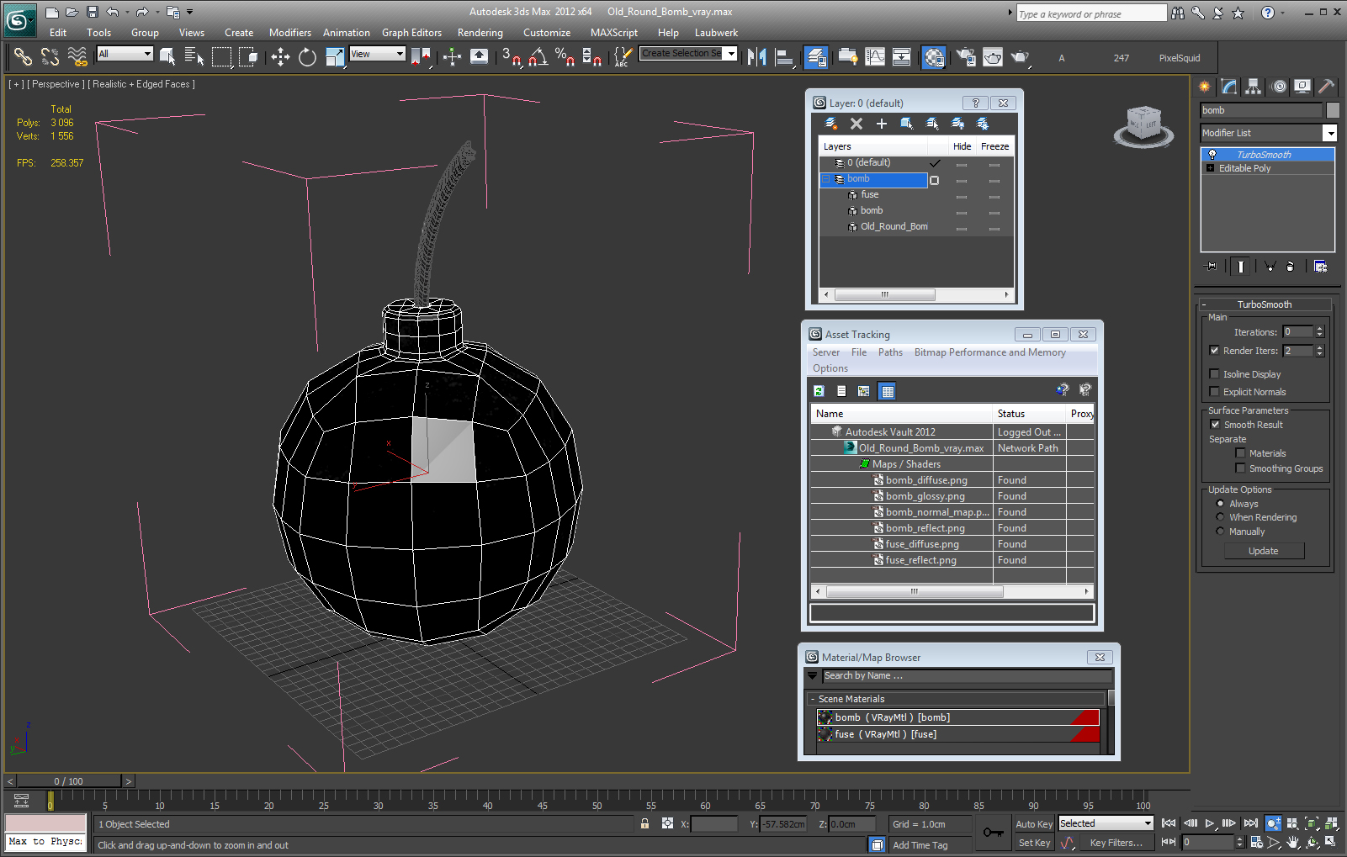
Task: Open Paths menu in Asset Tracking
Action: pyautogui.click(x=890, y=352)
